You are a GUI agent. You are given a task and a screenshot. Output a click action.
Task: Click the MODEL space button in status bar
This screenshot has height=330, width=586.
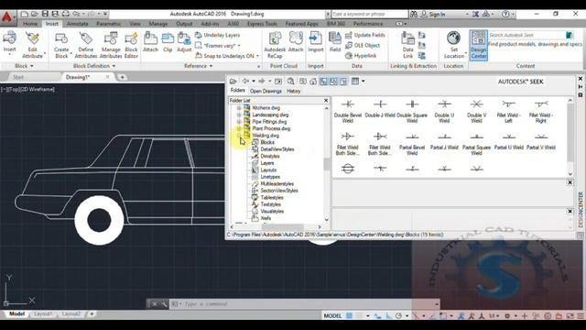coord(332,315)
